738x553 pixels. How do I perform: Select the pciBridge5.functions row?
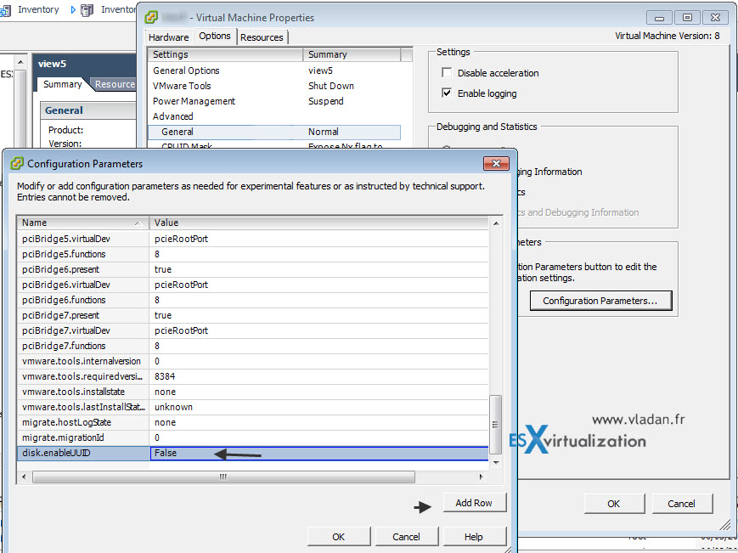click(253, 254)
